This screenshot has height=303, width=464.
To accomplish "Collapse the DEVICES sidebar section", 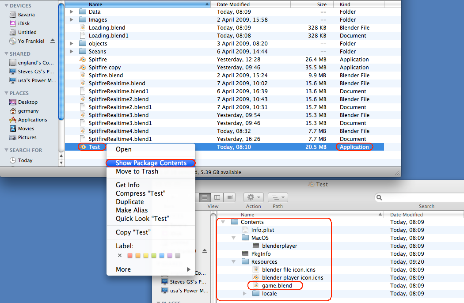I will tap(6, 6).
